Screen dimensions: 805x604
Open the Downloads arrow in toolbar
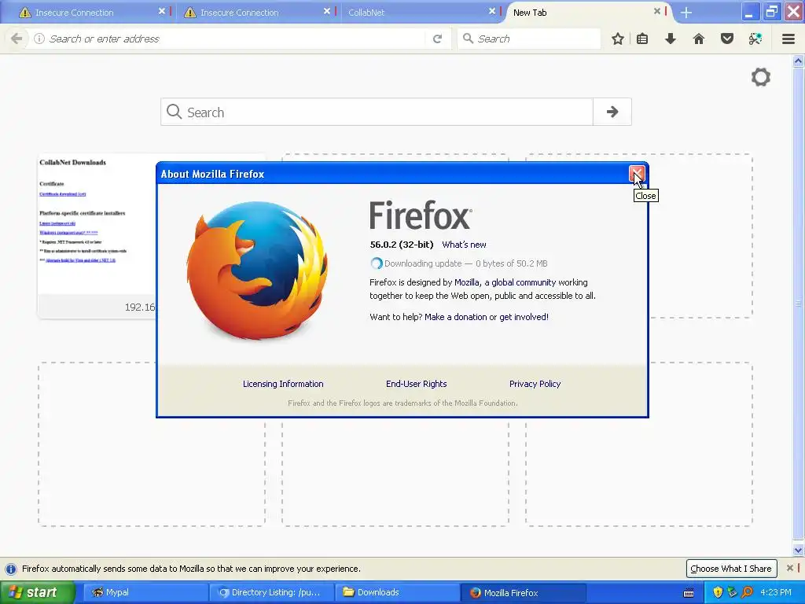tap(671, 39)
